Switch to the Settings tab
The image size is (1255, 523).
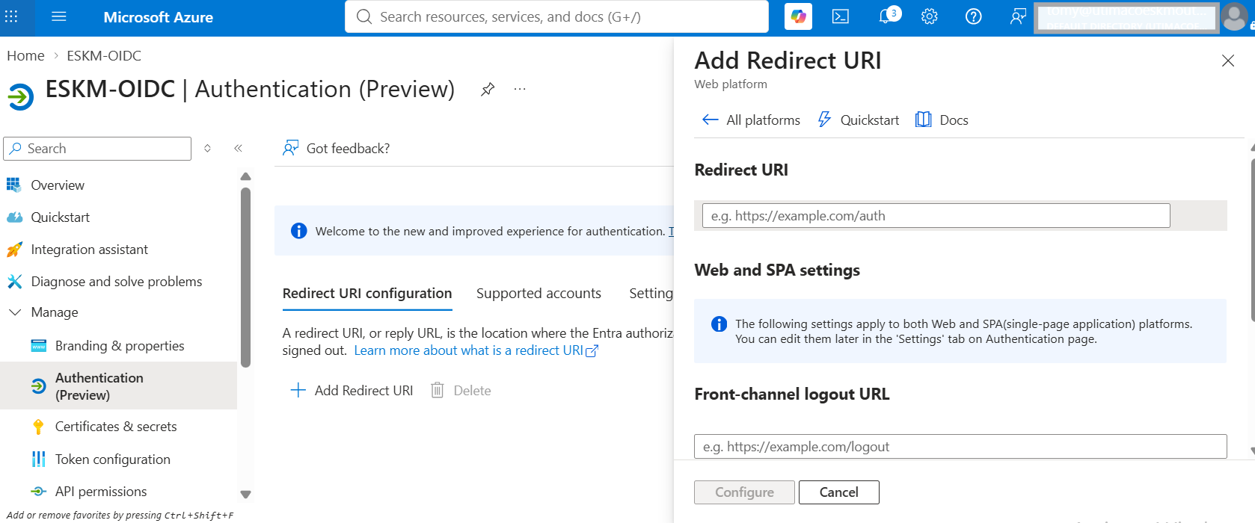point(651,294)
